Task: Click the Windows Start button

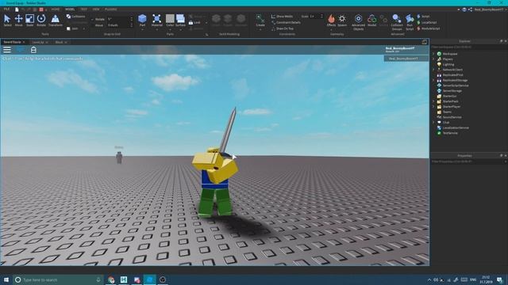Action: [6, 279]
